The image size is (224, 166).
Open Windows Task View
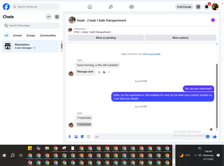tap(21, 156)
